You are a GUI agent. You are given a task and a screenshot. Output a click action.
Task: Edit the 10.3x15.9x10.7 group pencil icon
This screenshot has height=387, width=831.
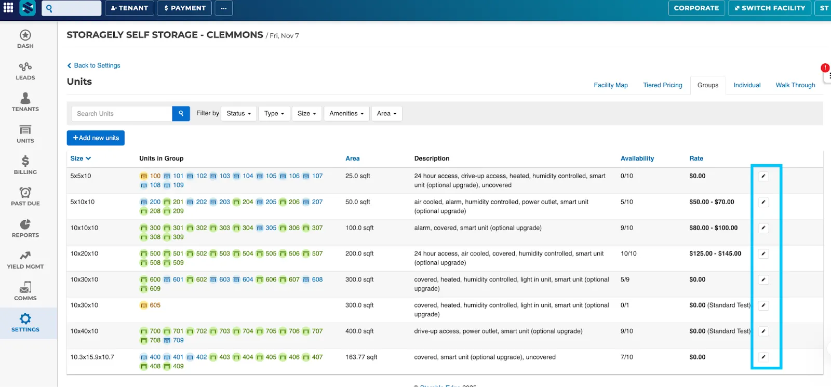pos(763,357)
